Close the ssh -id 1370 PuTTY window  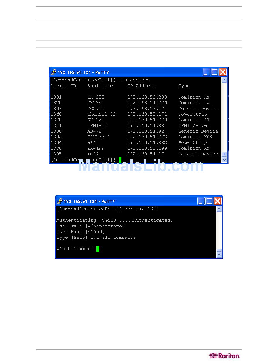[x=217, y=201]
